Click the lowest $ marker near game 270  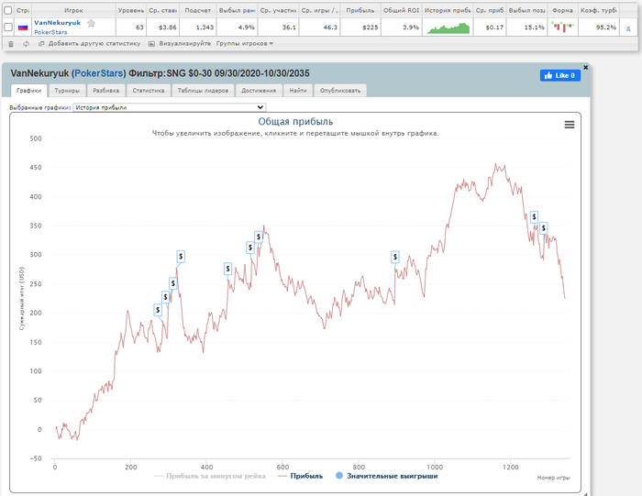coord(158,310)
